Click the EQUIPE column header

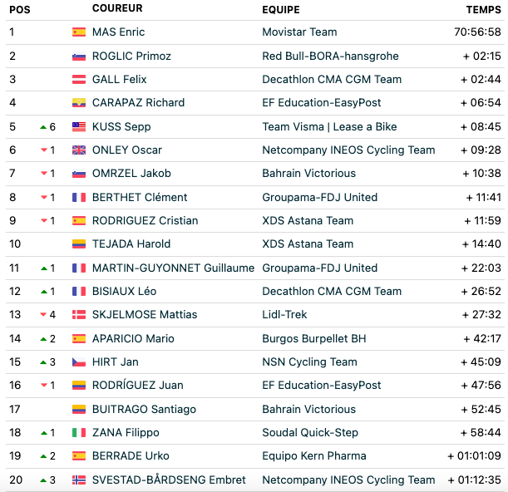pos(281,10)
